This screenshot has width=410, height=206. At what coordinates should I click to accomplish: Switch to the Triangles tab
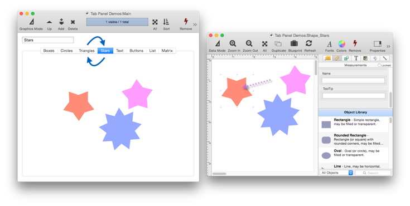(x=86, y=51)
